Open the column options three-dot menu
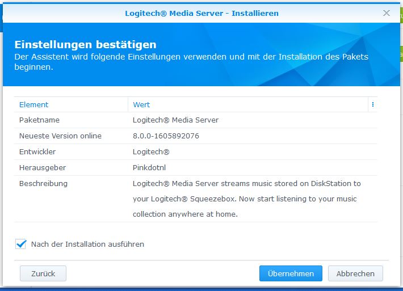Viewport: 403px width, 291px height. pos(373,104)
